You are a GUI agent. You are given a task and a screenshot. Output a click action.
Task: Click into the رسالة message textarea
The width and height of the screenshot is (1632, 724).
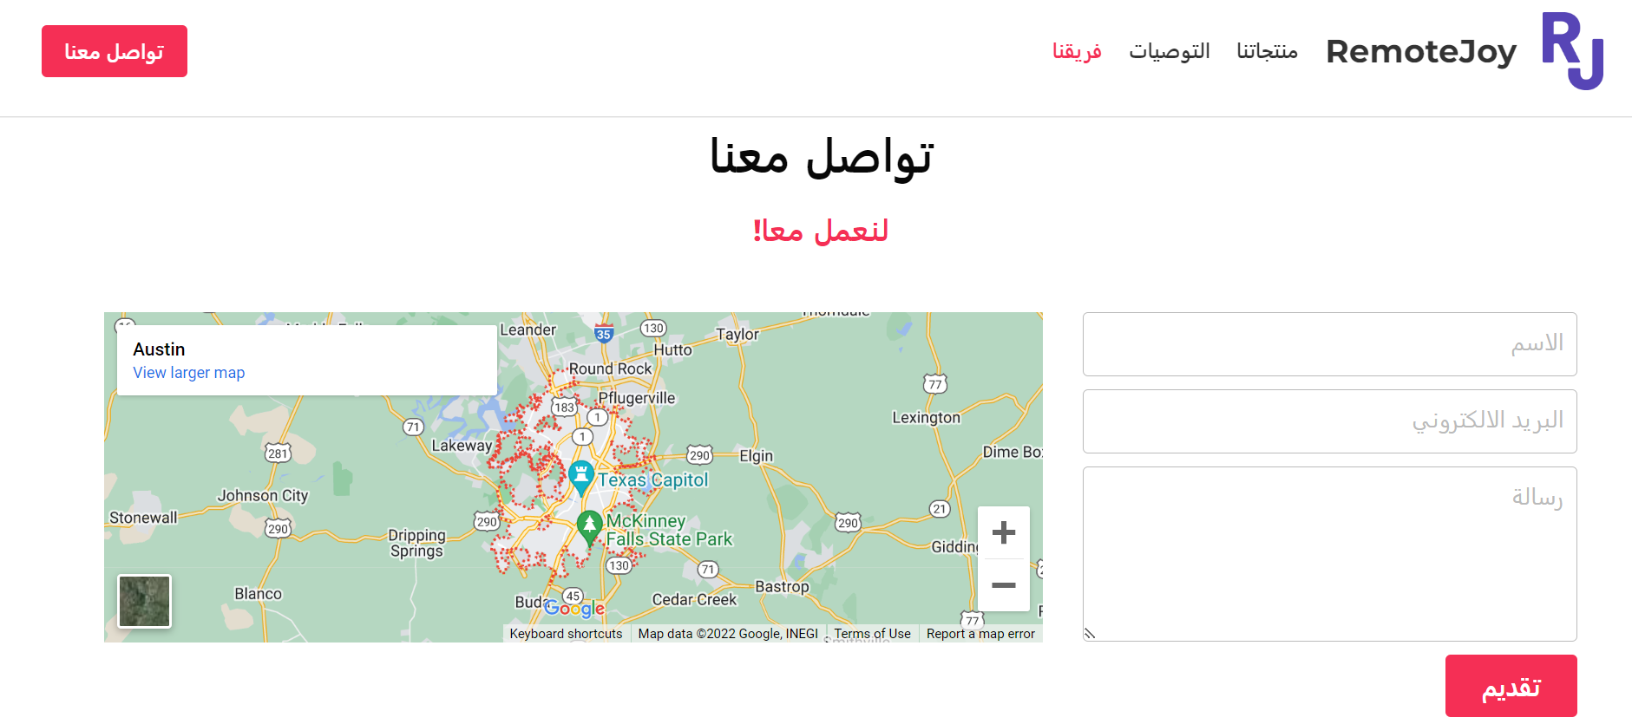click(x=1329, y=554)
